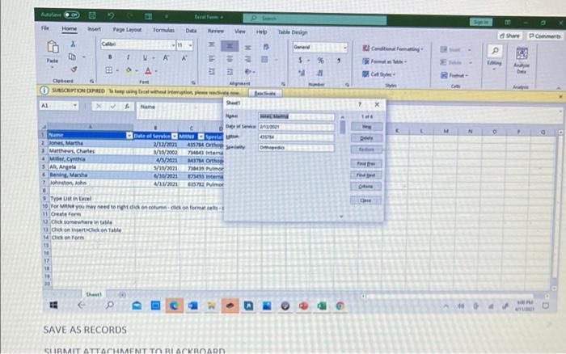Click the Fill Color bucket icon
Image resolution: width=566 pixels, height=354 pixels.
click(x=129, y=70)
